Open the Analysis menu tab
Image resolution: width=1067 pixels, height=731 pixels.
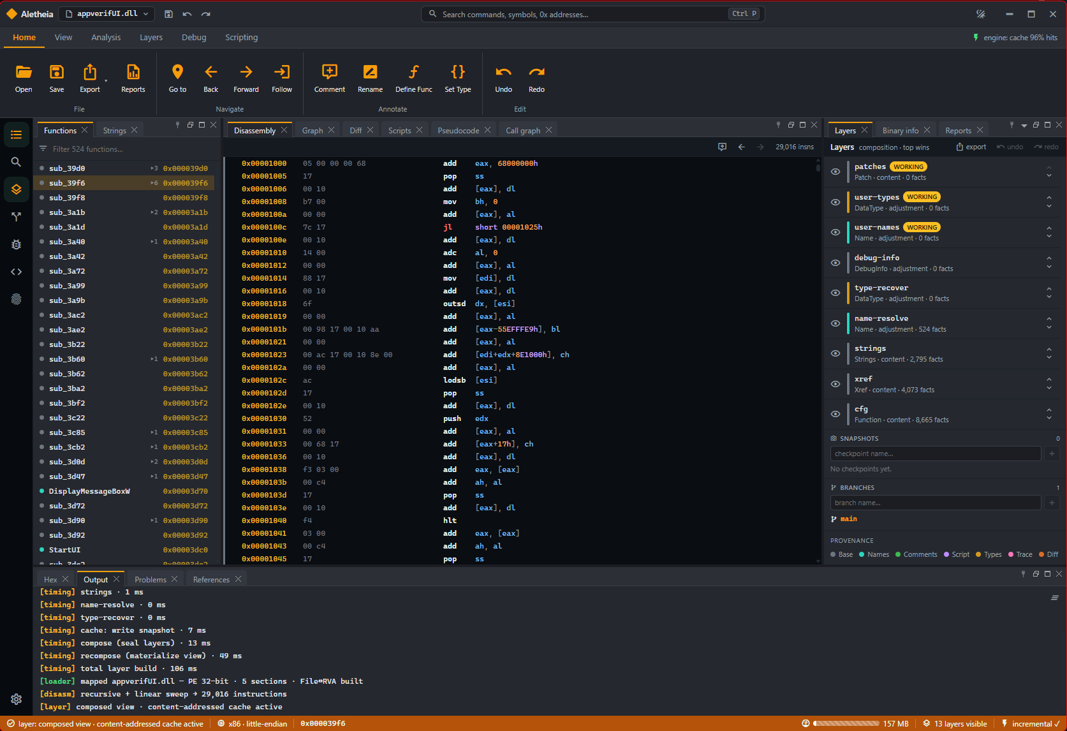tap(106, 38)
